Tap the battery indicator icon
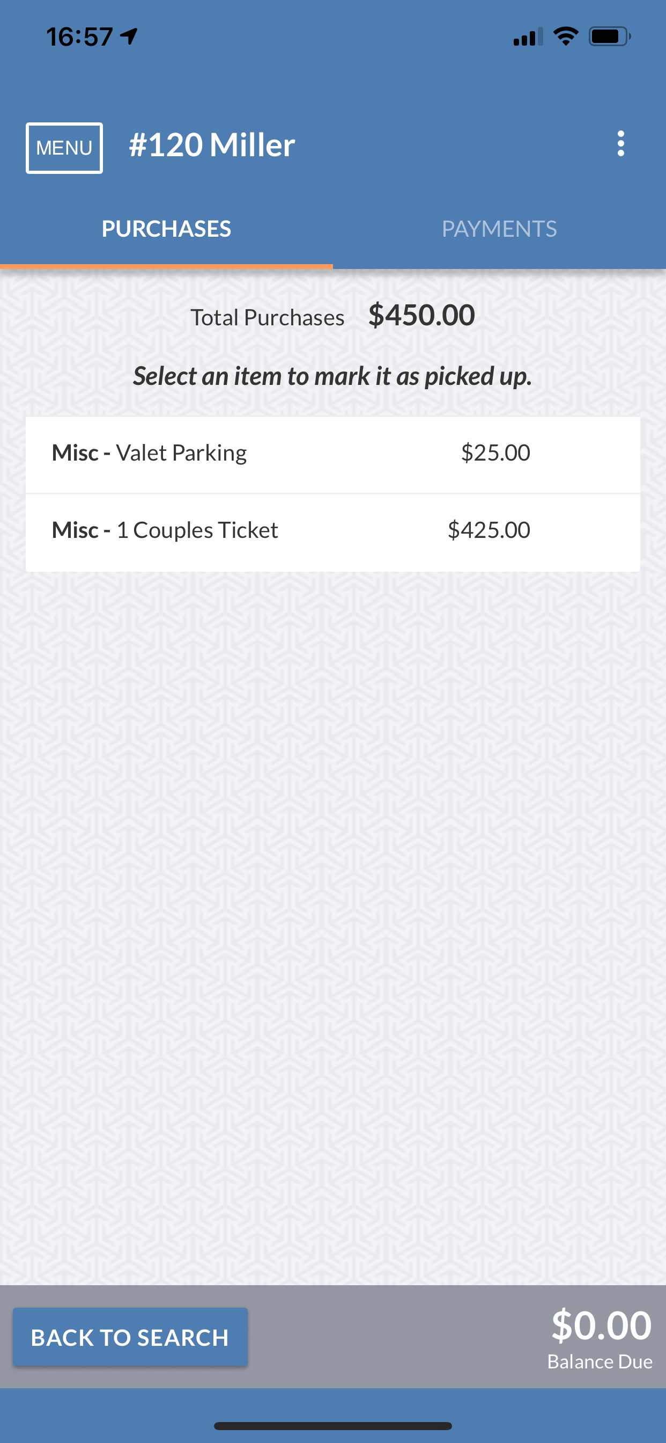Viewport: 666px width, 1443px height. (609, 37)
